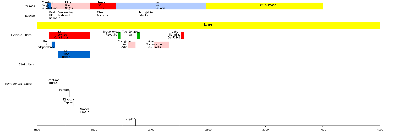Select the red Late Mirmiao Conflicts bar
Screen dimensions: 393x136
[183, 35]
